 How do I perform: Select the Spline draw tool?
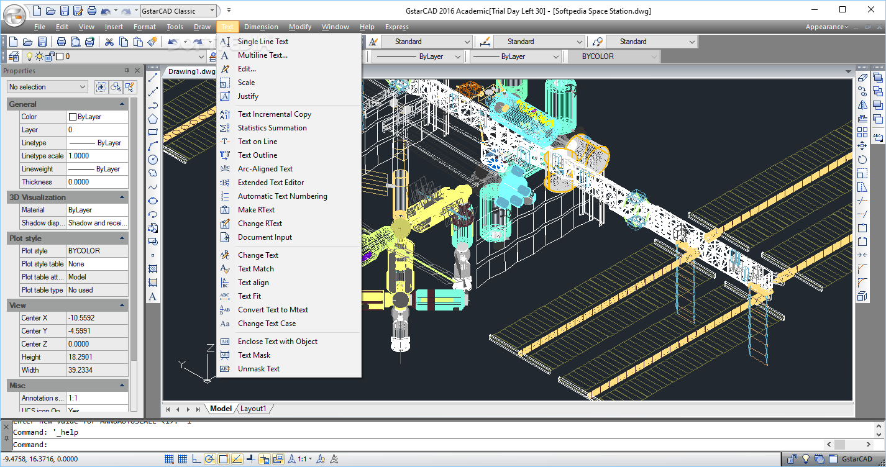tap(153, 187)
